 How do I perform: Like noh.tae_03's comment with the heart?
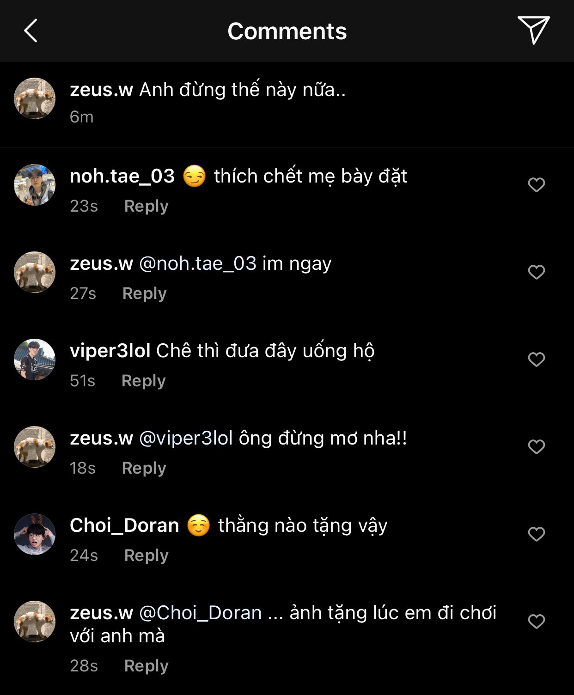tap(536, 185)
